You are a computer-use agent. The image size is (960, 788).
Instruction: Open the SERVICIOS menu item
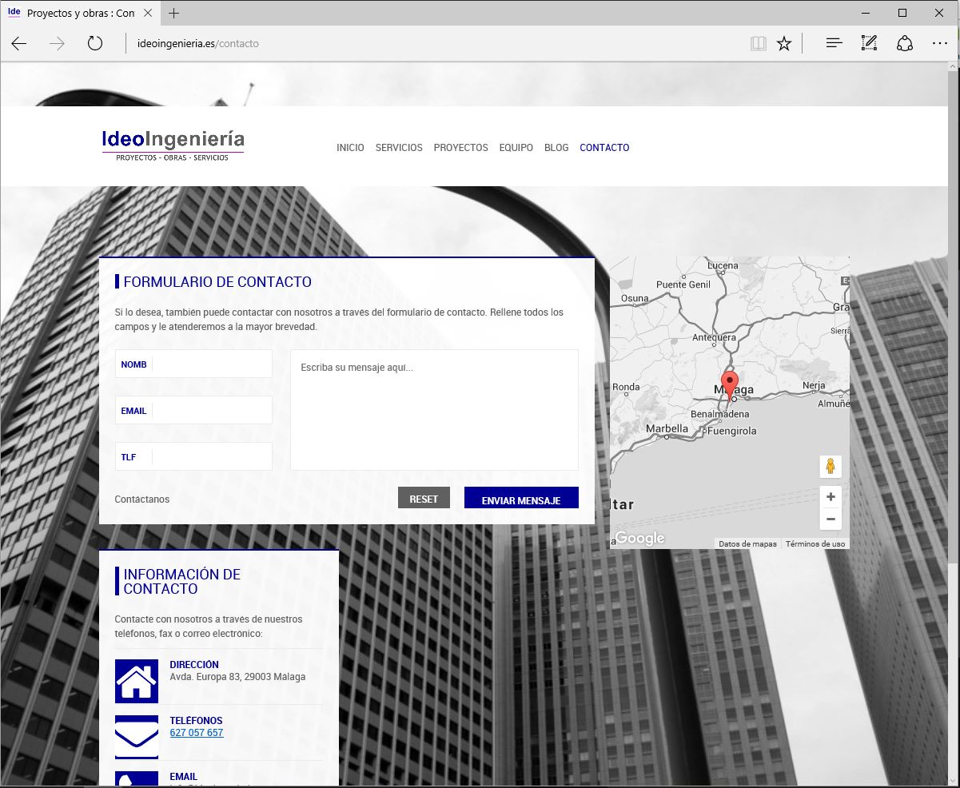(x=399, y=148)
